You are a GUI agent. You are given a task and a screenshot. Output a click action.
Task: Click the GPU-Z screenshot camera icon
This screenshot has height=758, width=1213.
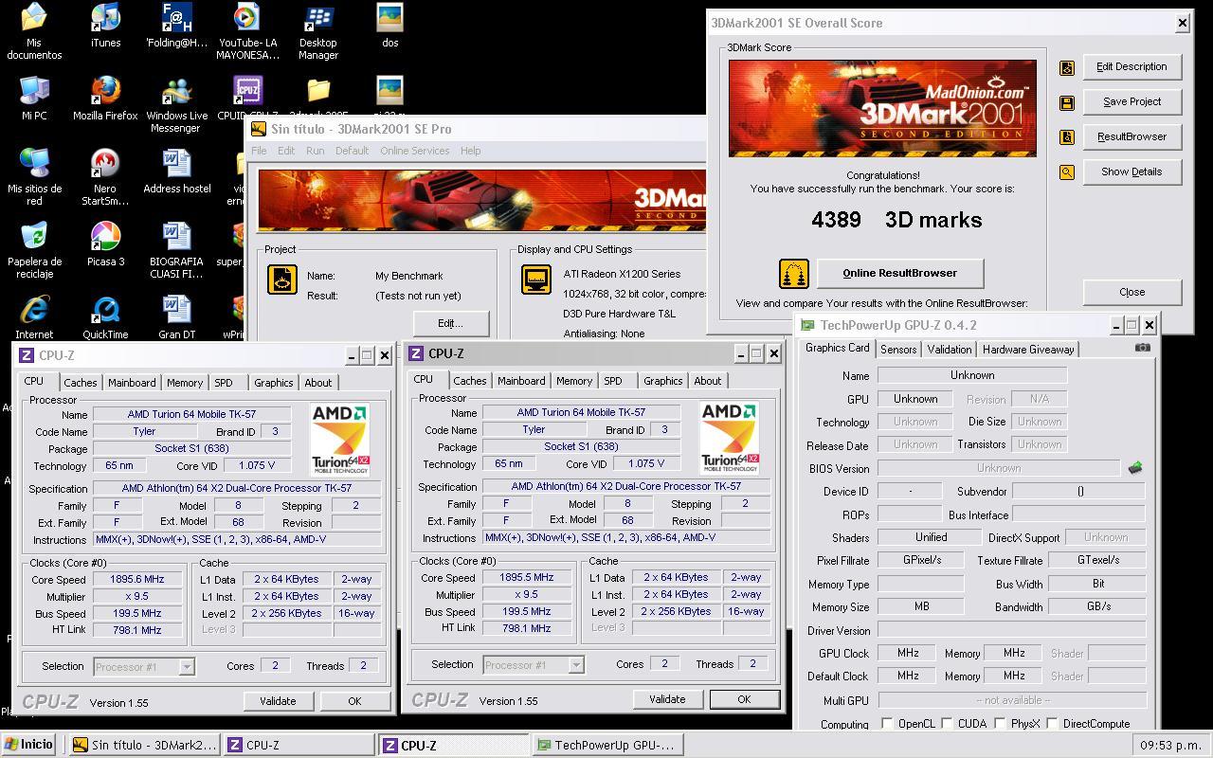(1142, 348)
